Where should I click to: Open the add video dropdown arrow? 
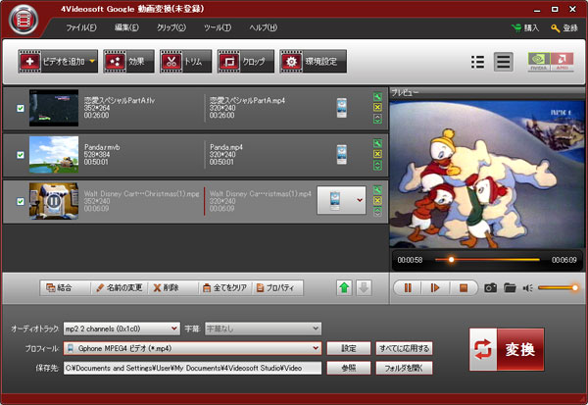click(92, 61)
